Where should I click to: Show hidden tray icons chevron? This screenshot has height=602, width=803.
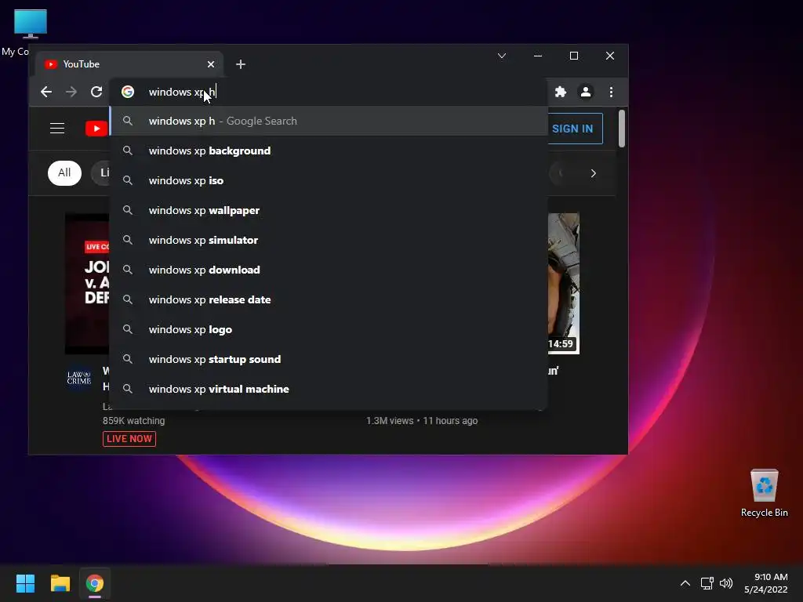685,583
